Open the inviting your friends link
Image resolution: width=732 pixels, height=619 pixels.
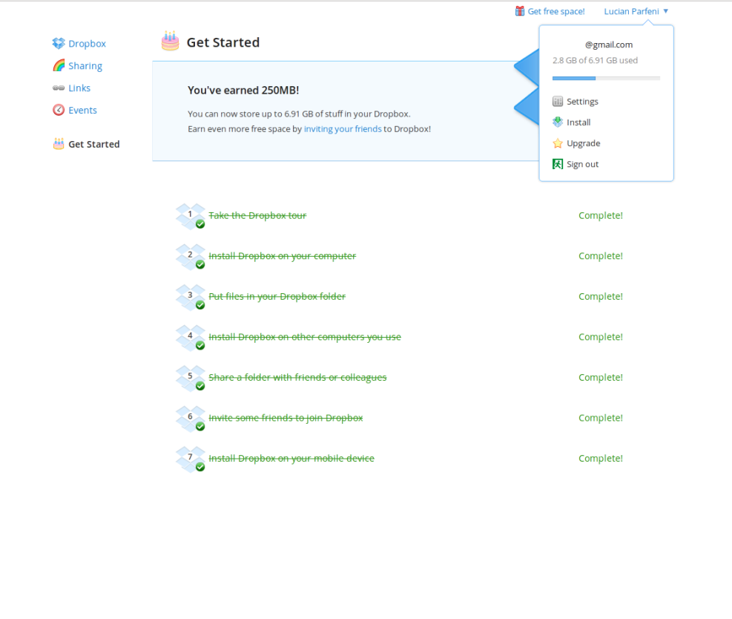click(342, 128)
